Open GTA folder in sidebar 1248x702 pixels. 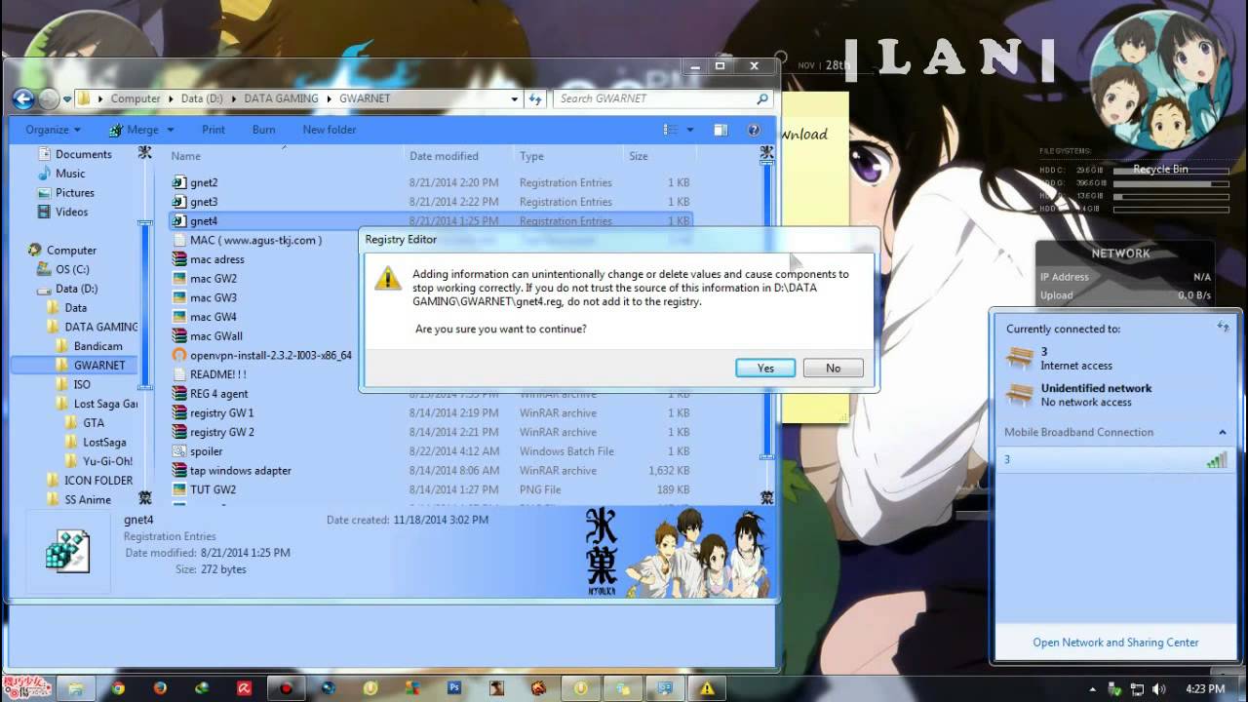pyautogui.click(x=94, y=423)
